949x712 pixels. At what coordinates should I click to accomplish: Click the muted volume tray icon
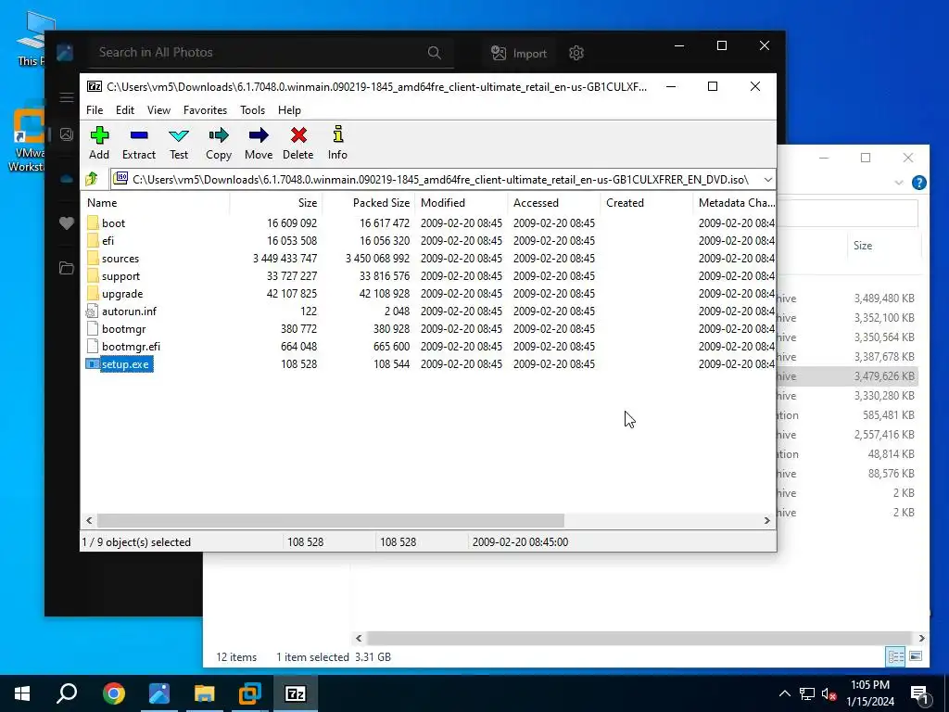tap(828, 693)
